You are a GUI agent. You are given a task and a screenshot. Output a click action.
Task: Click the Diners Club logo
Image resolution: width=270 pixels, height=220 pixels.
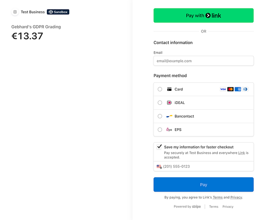pyautogui.click(x=245, y=89)
